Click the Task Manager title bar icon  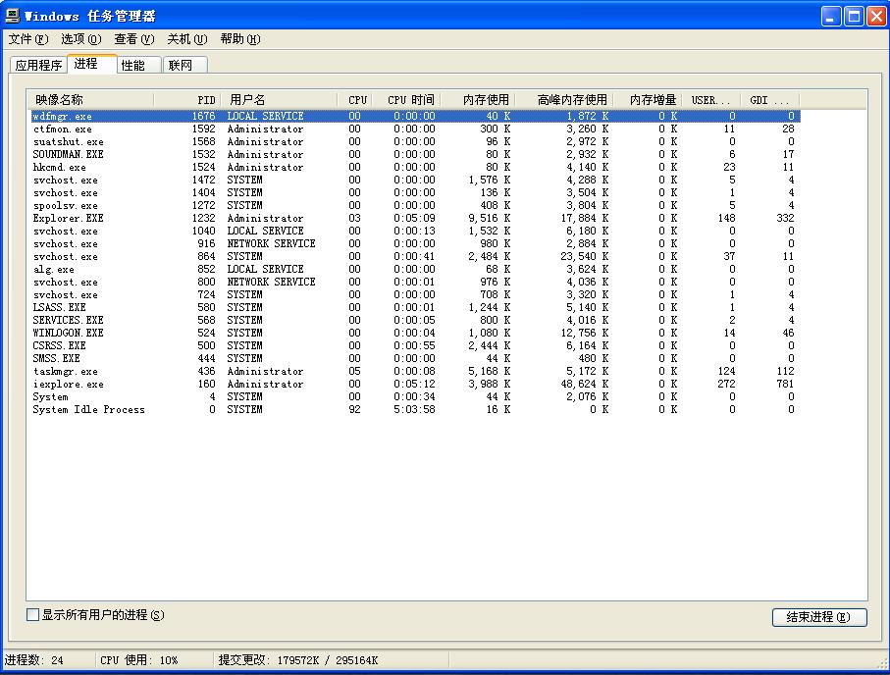12,16
